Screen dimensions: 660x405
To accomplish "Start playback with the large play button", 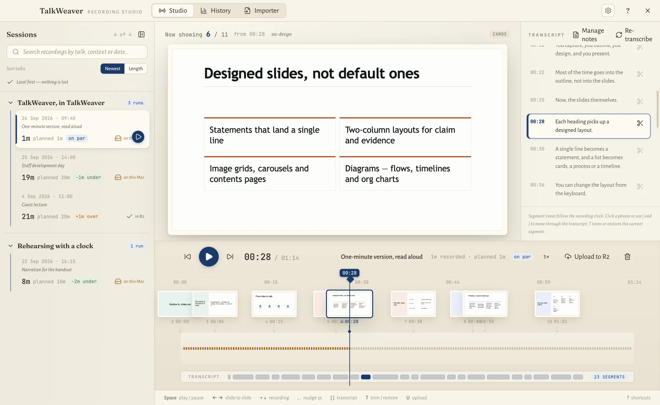I will coord(209,257).
